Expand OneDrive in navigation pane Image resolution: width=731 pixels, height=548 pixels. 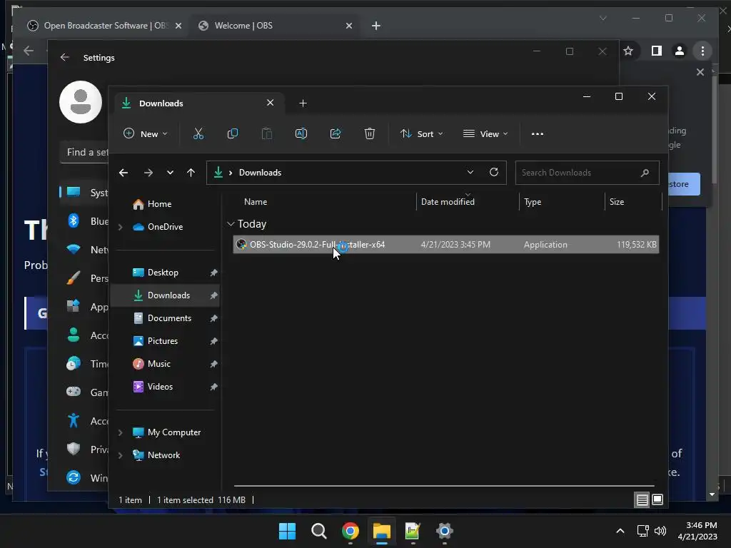(120, 227)
